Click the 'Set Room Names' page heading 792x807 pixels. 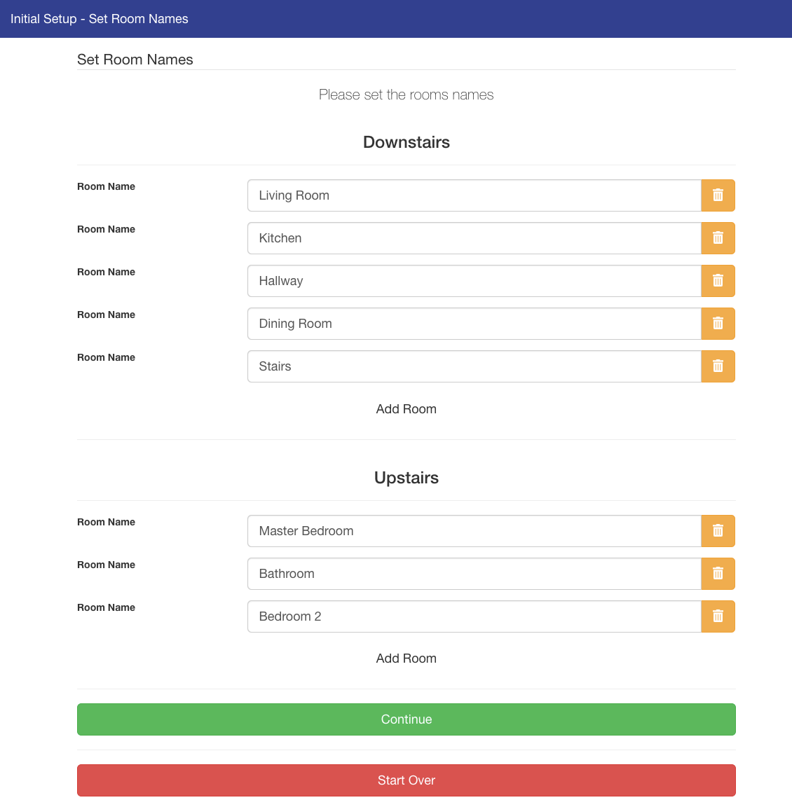pyautogui.click(x=135, y=59)
